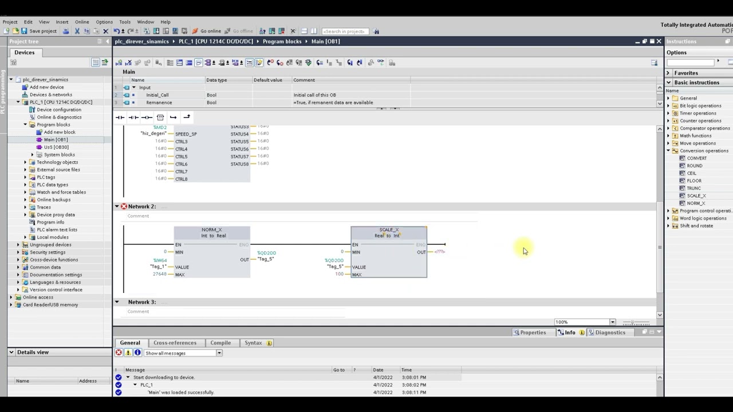Select the Devices tab in Project tree
Viewport: 733px width, 412px height.
pos(25,53)
